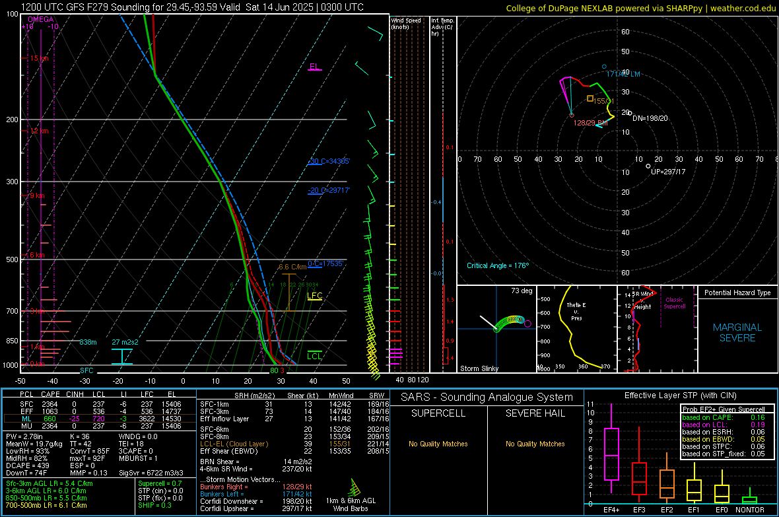
Task: Click the magenta EF4+ box in STP plot
Action: 611,454
